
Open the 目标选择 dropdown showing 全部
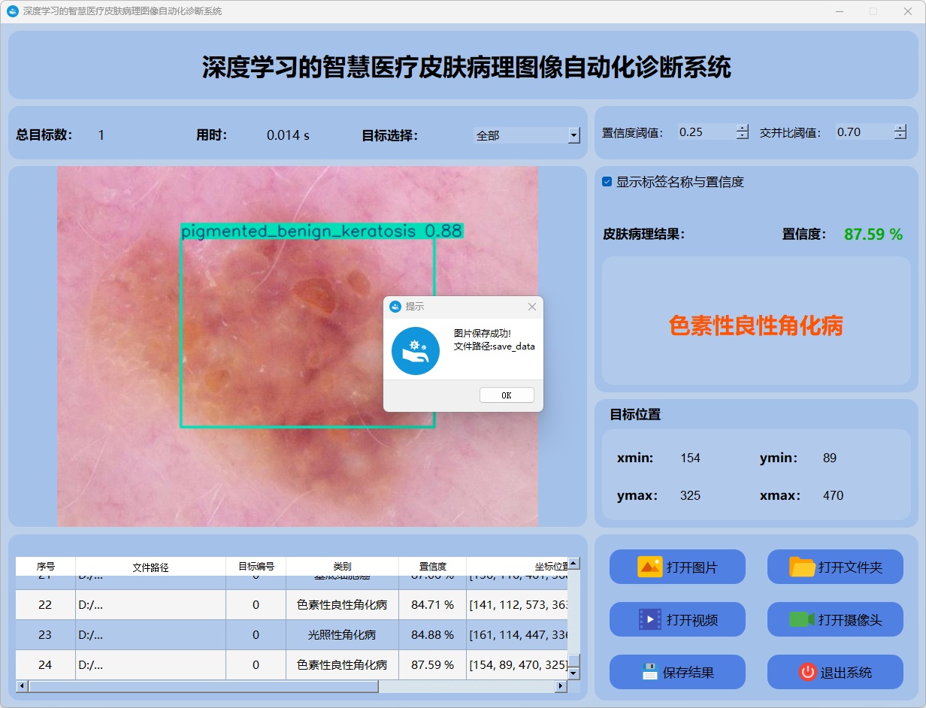pos(527,135)
